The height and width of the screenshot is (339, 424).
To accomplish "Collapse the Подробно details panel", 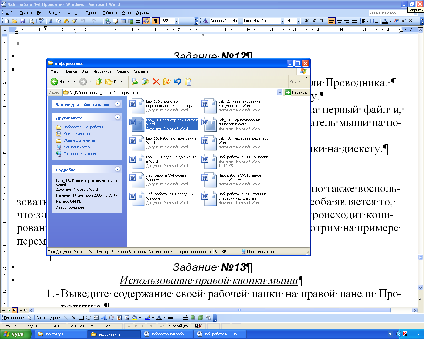I will coord(117,169).
